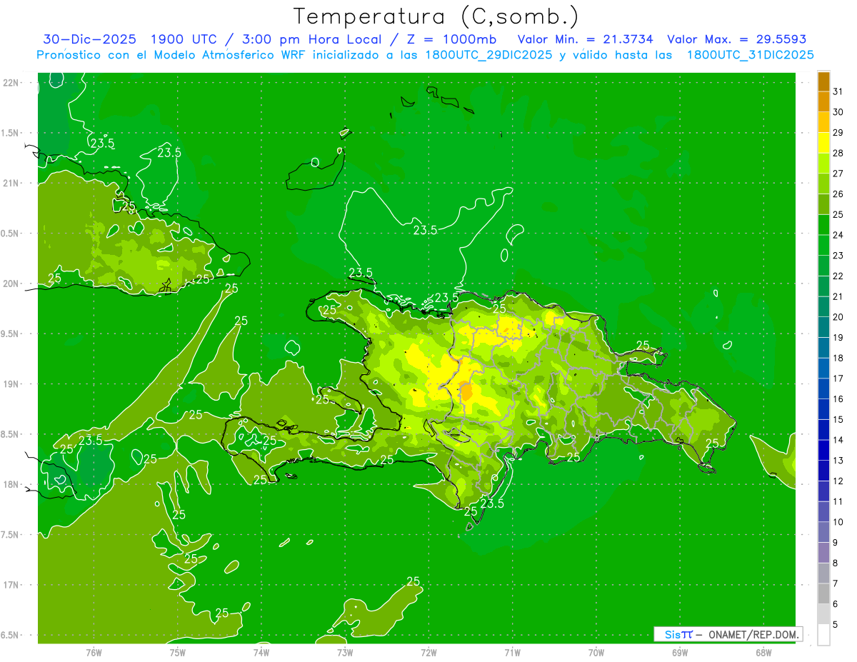Click the legend value "22" on color bar
This screenshot has width=857, height=662.
[x=838, y=276]
